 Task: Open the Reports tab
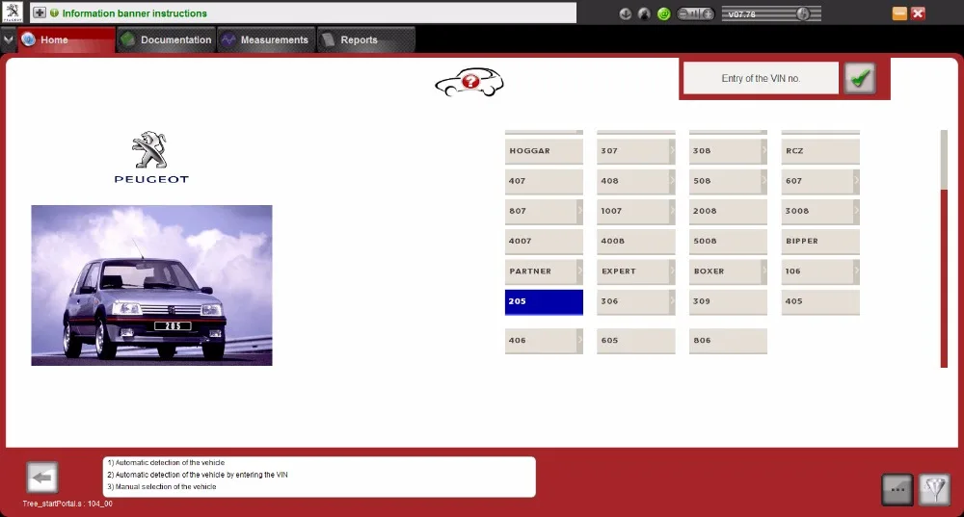click(x=365, y=39)
